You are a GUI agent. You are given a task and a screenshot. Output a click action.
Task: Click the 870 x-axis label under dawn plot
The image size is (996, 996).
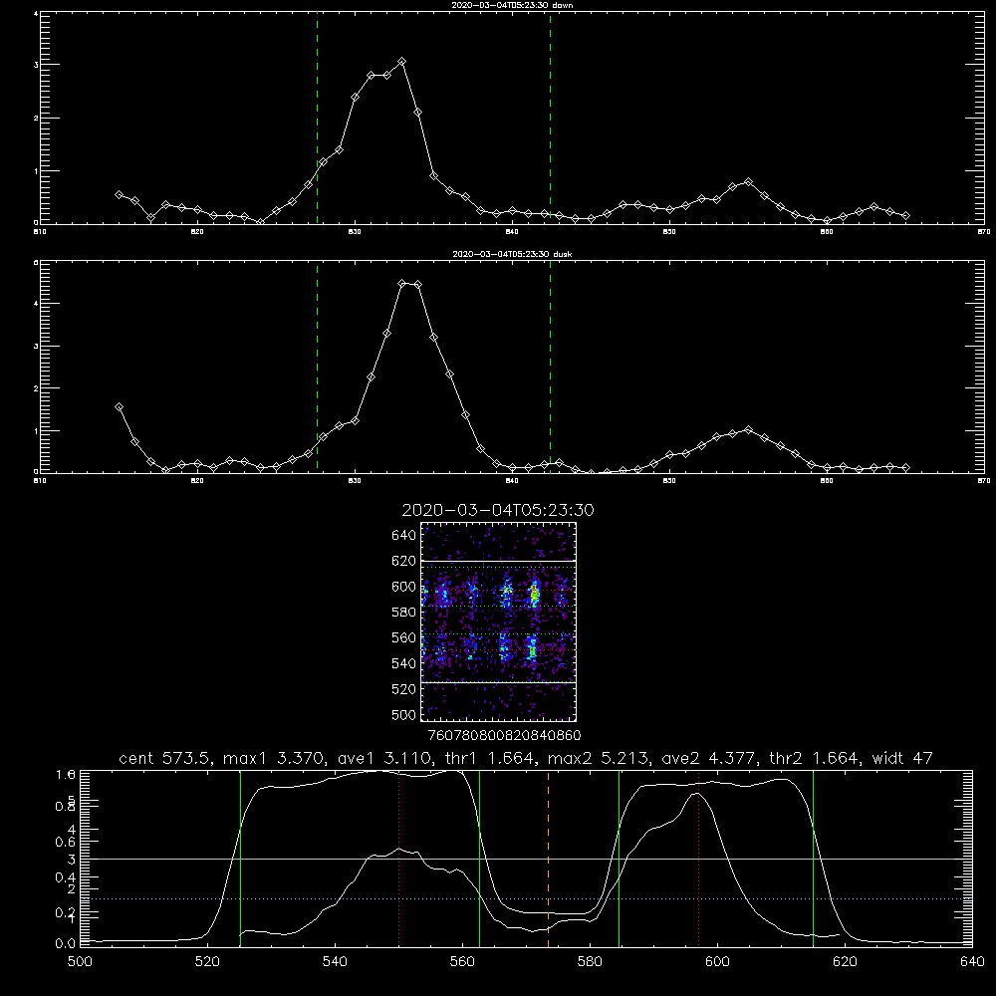pos(984,232)
